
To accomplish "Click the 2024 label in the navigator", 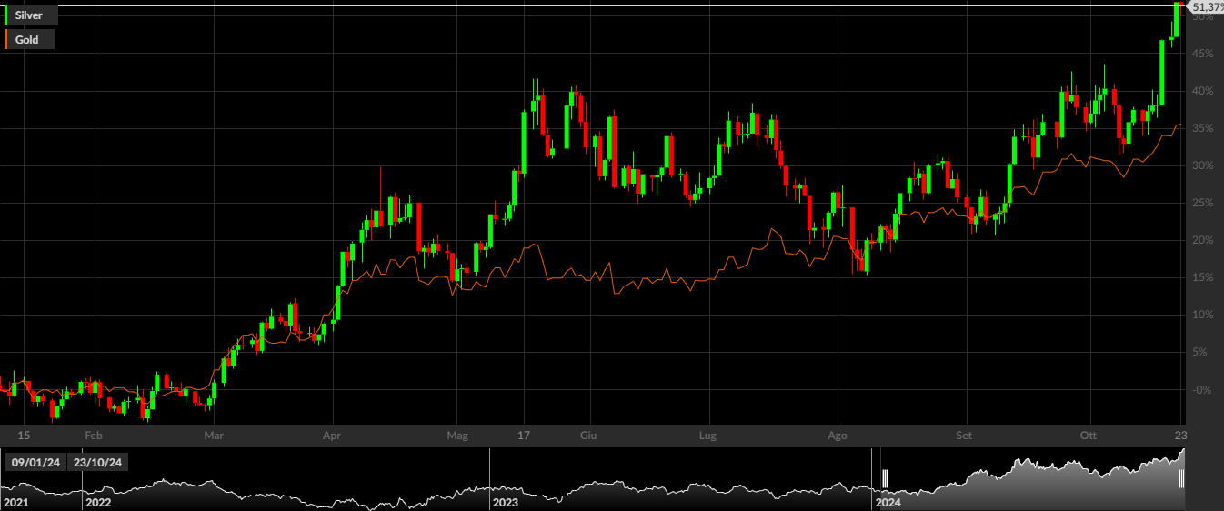I will point(888,502).
